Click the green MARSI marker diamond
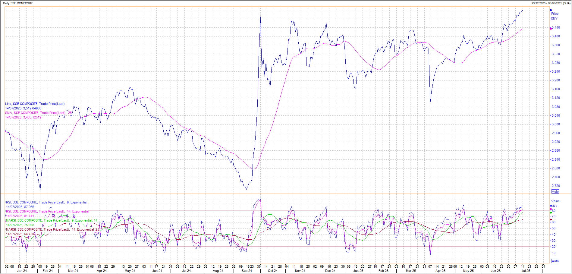The width and height of the screenshot is (572, 274). coord(551,213)
